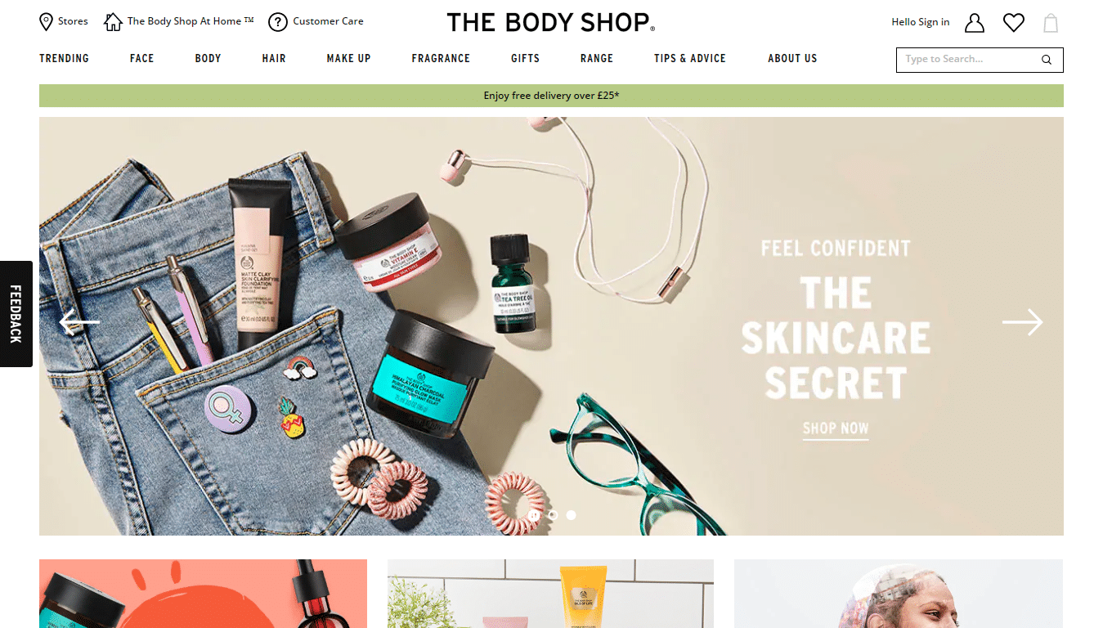This screenshot has width=1103, height=628.
Task: Expand the FRAGRANCE menu
Action: 441,58
